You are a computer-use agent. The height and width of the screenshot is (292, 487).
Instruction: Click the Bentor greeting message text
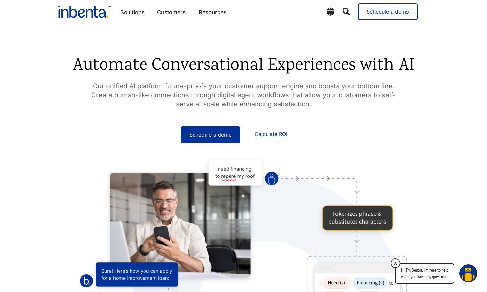425,274
